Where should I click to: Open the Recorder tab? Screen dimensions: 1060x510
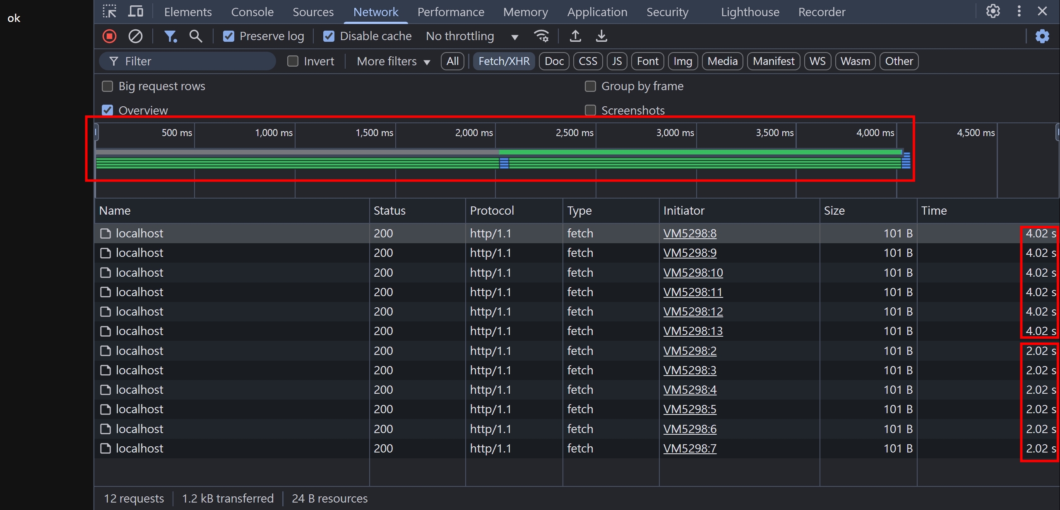click(x=822, y=12)
